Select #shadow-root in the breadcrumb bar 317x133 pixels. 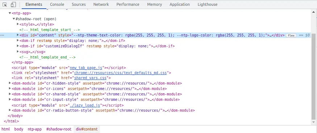(x=59, y=129)
